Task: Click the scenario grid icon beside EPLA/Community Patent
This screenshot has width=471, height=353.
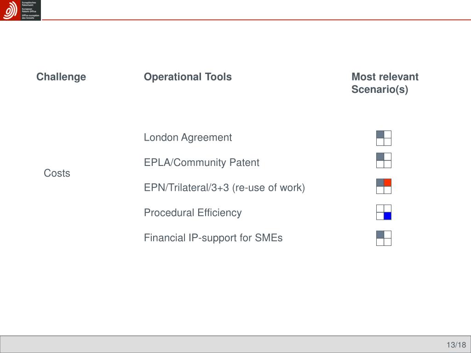Action: point(384,160)
